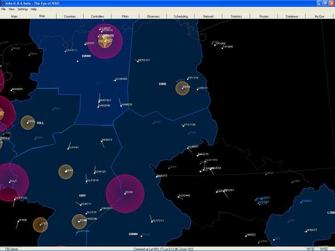Click the ELLX approach circle

(x=11, y=182)
